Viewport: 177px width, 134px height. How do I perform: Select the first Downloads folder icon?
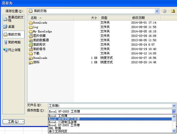pos(31,23)
